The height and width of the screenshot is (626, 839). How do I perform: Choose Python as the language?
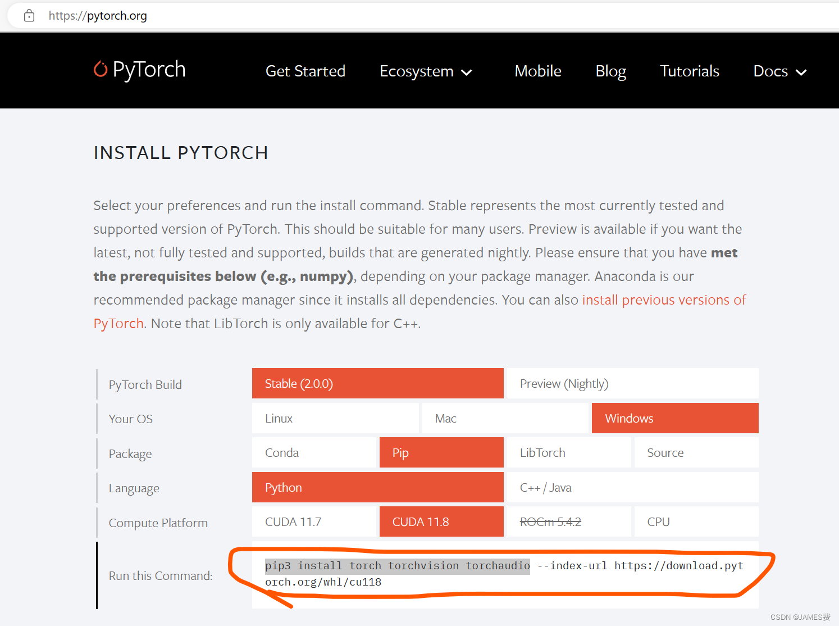click(378, 487)
